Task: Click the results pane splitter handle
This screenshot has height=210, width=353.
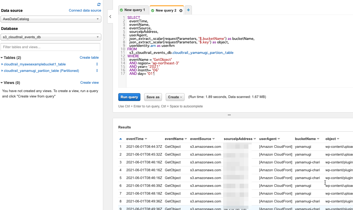Action: tap(229, 115)
